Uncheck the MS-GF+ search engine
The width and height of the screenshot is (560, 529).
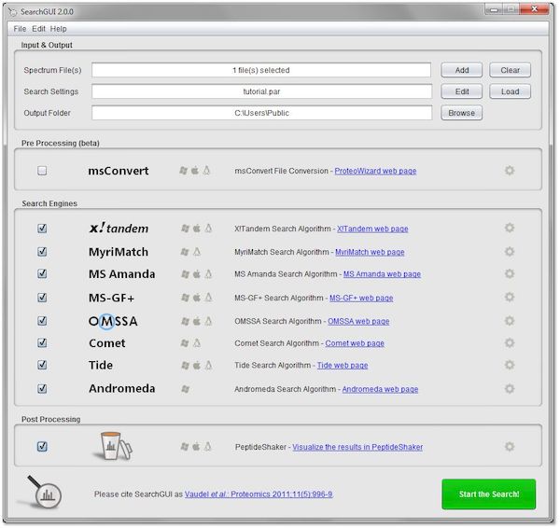coord(42,298)
